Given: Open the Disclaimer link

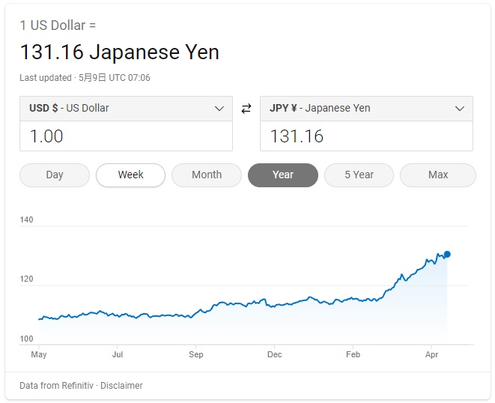Looking at the screenshot, I should (121, 386).
